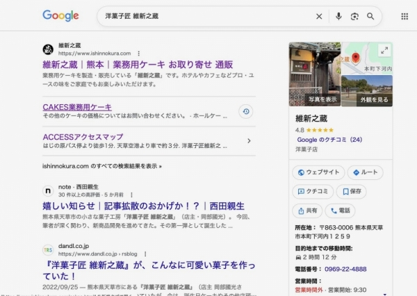Click the history clock icon beside CAKES

[x=246, y=111]
